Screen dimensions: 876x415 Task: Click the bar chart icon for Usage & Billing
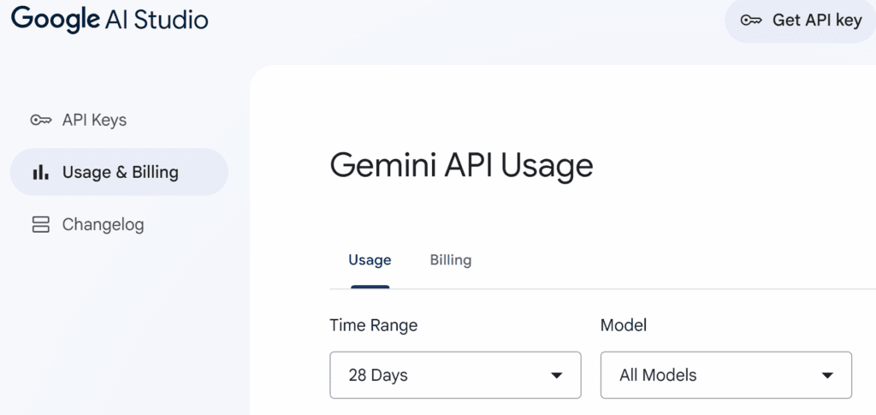[x=40, y=172]
